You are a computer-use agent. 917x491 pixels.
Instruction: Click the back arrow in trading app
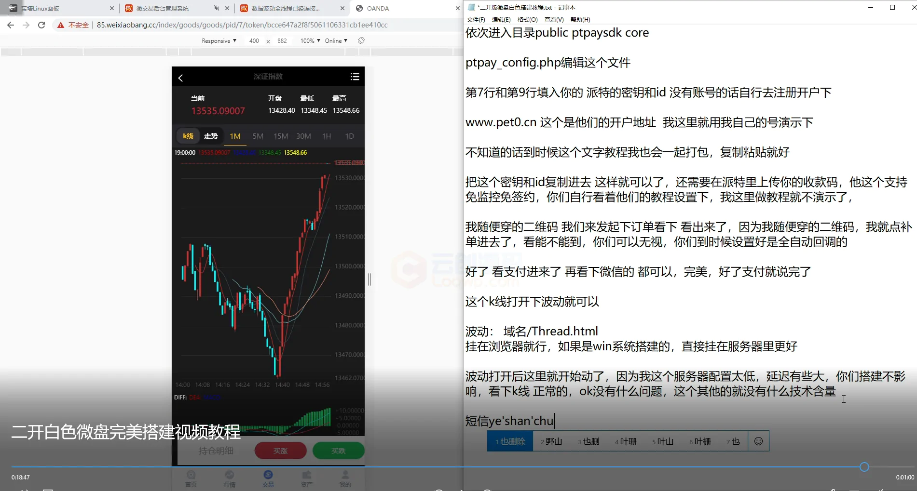tap(181, 78)
